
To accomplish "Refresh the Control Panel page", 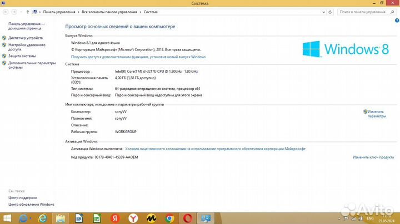I will [x=330, y=12].
